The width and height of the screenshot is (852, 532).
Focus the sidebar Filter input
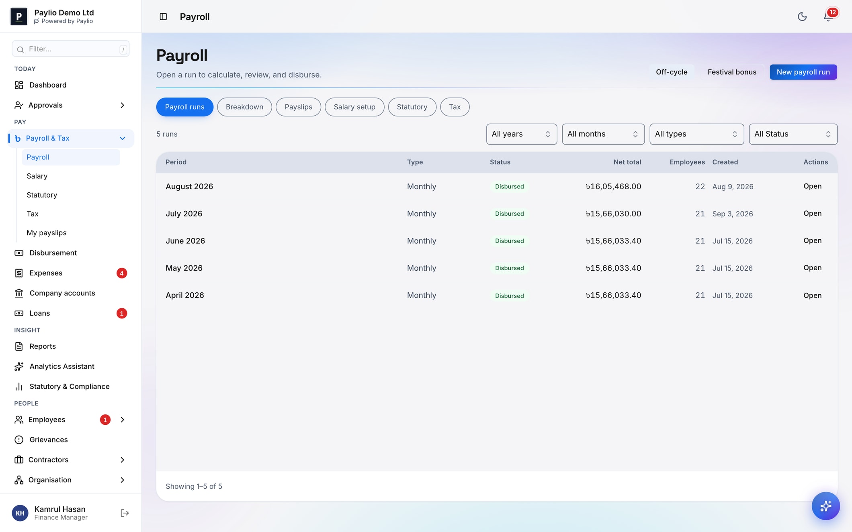pos(71,49)
